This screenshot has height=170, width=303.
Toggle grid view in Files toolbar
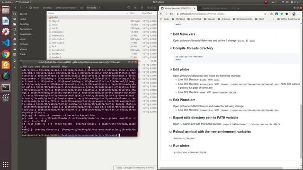pyautogui.click(x=135, y=8)
